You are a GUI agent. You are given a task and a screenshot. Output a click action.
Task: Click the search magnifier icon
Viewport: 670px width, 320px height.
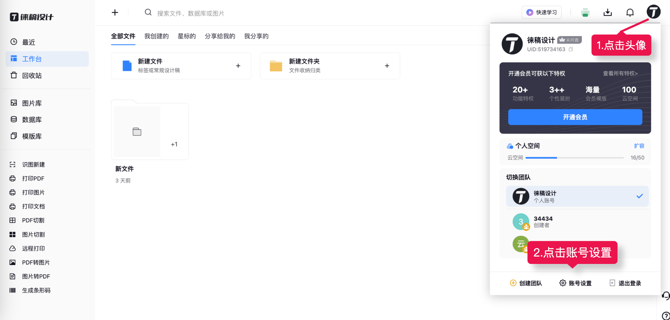[x=148, y=13]
